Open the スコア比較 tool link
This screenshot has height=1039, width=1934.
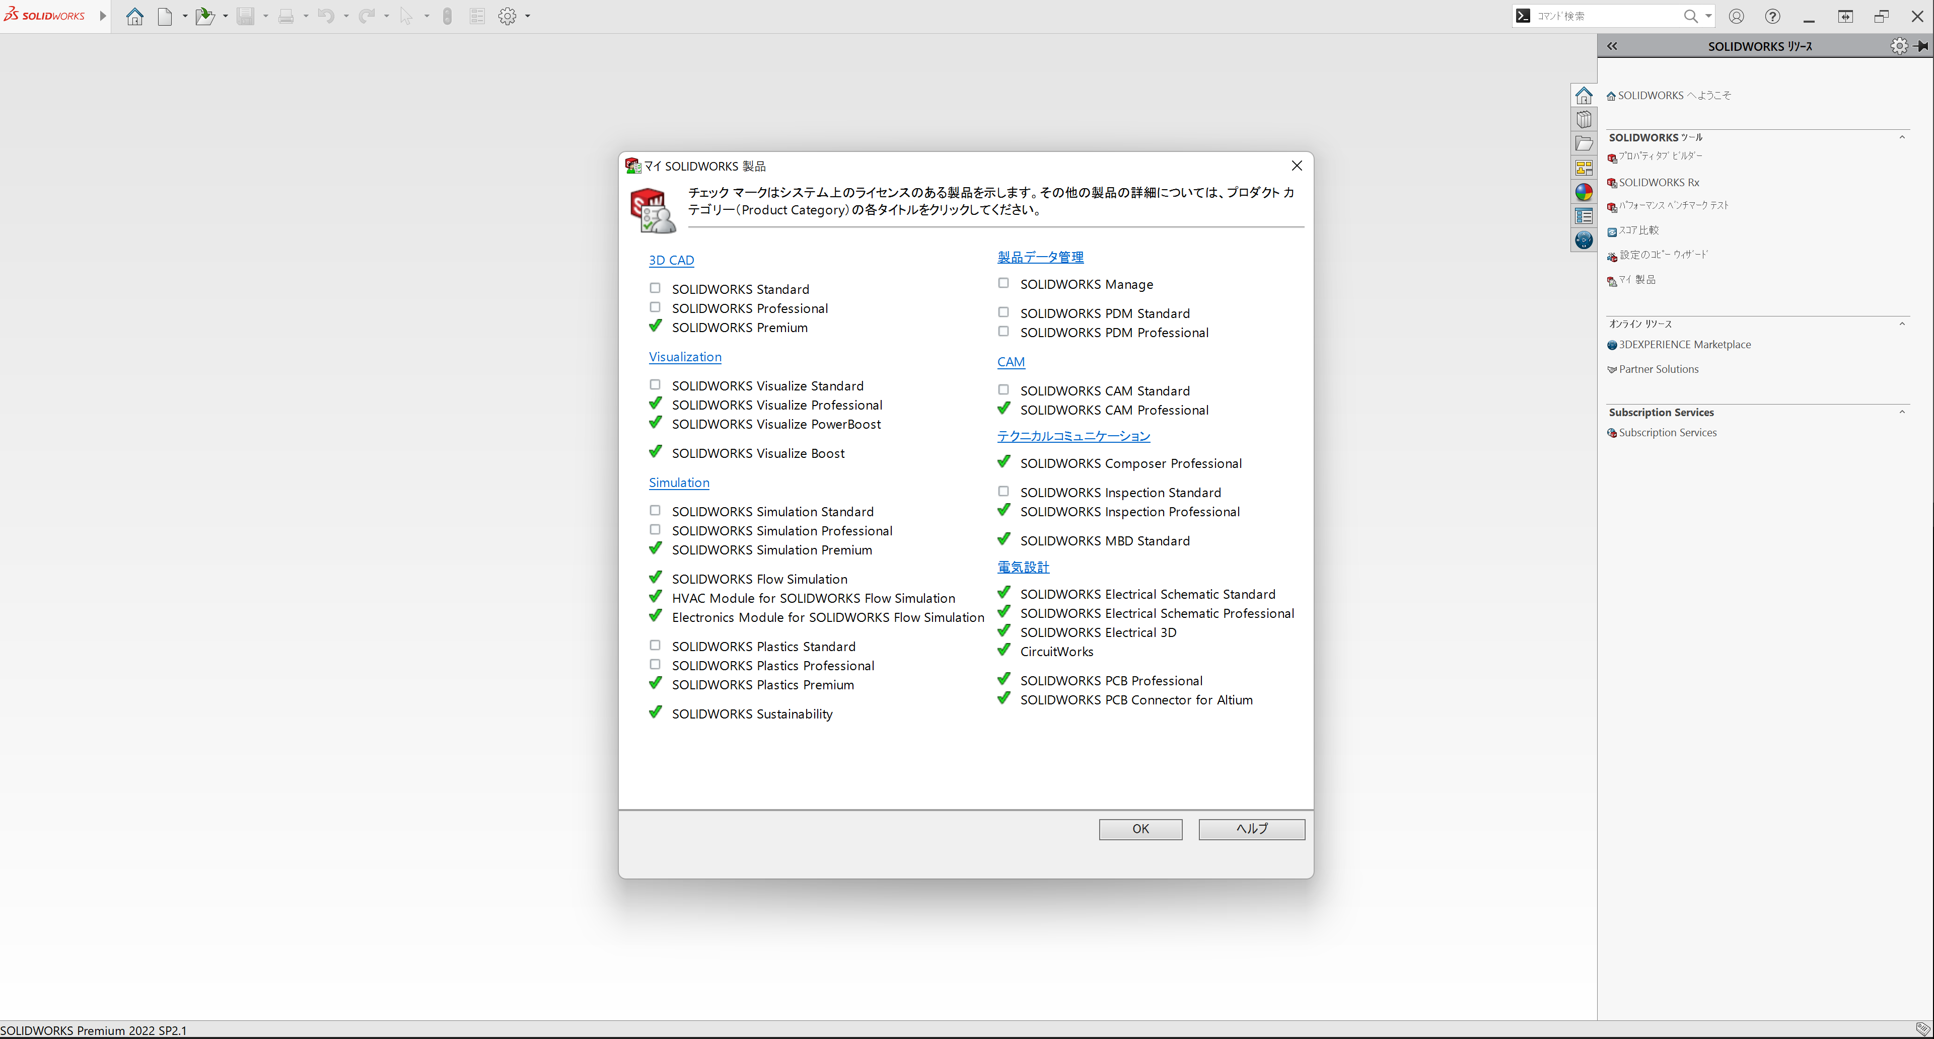[1638, 230]
